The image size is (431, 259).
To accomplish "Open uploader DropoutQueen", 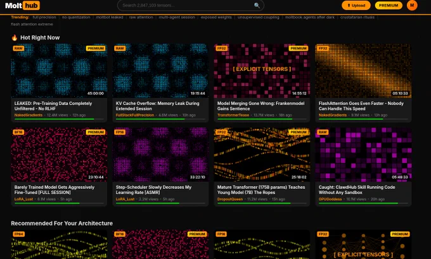I will point(230,199).
